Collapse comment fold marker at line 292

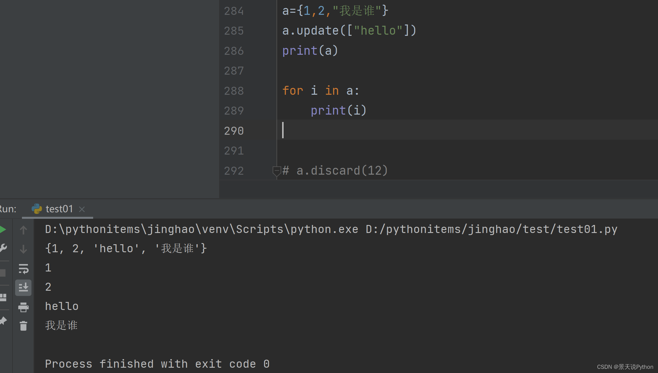[x=276, y=171]
